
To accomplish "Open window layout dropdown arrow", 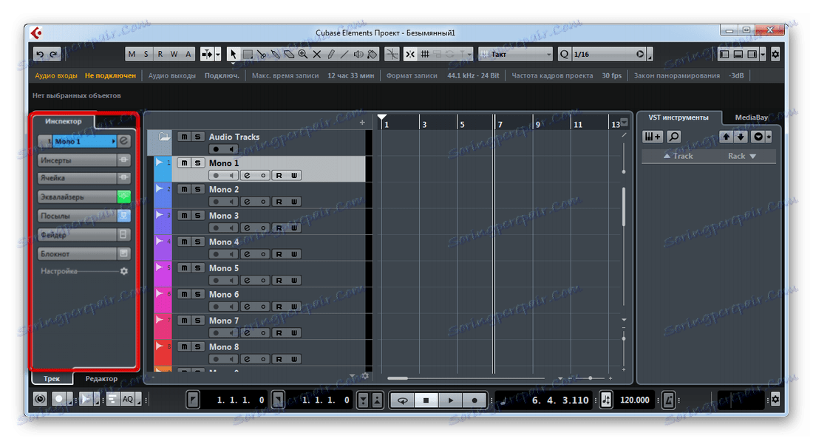I will pyautogui.click(x=763, y=54).
